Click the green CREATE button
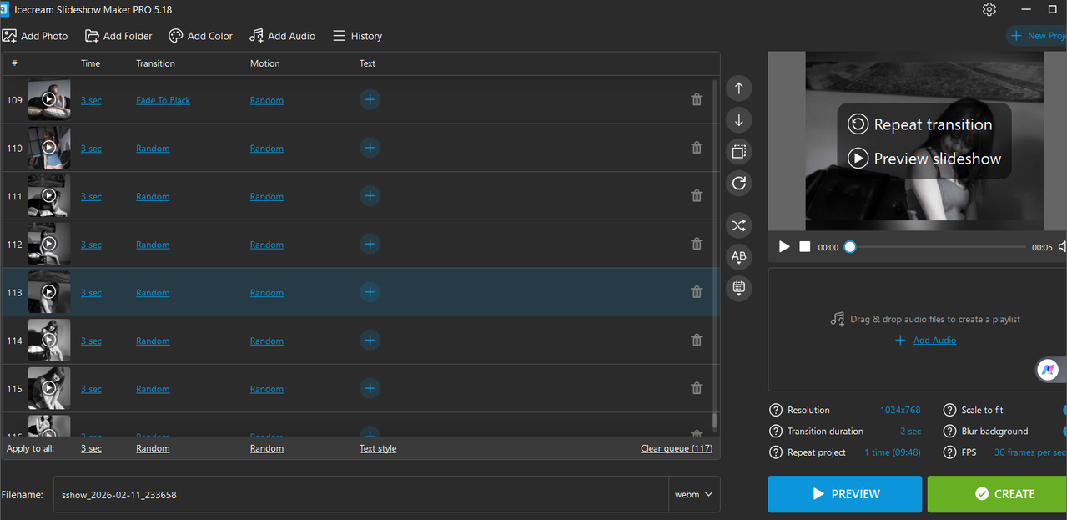Image resolution: width=1067 pixels, height=520 pixels. click(997, 494)
